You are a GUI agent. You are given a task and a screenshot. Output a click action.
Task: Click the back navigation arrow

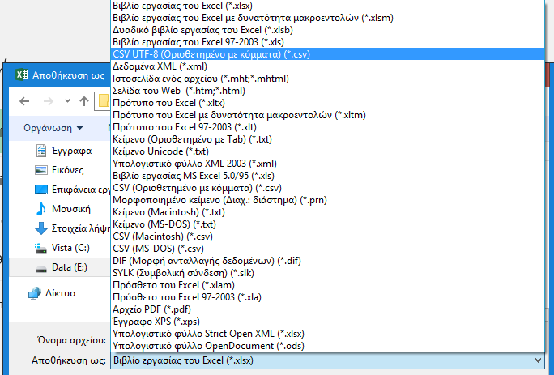tap(24, 101)
